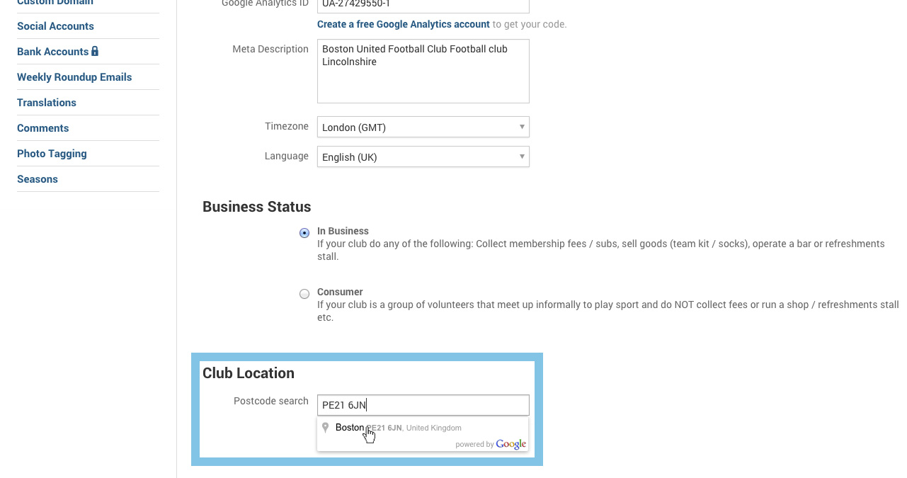Screen dimensions: 907x478
Task: Click the Consumer label text
Action: (340, 292)
